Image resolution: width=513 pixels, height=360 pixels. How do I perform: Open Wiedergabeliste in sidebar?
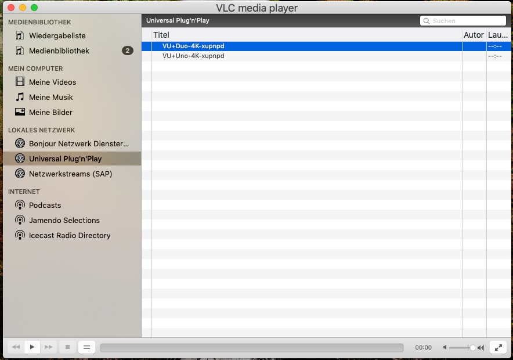pyautogui.click(x=57, y=35)
